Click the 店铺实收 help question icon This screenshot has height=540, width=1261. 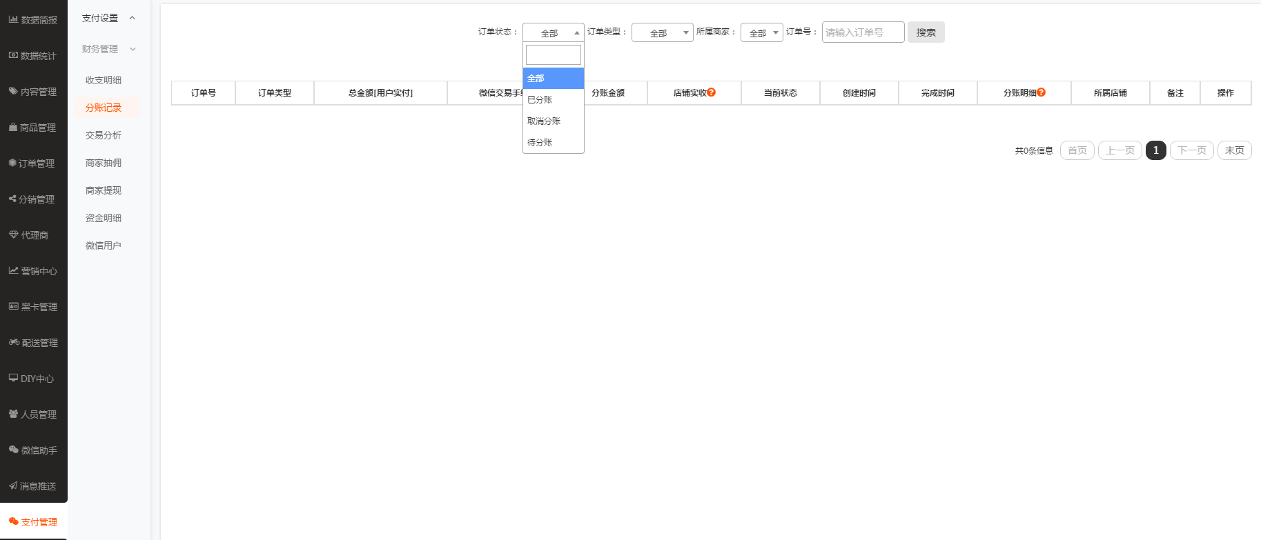(712, 92)
